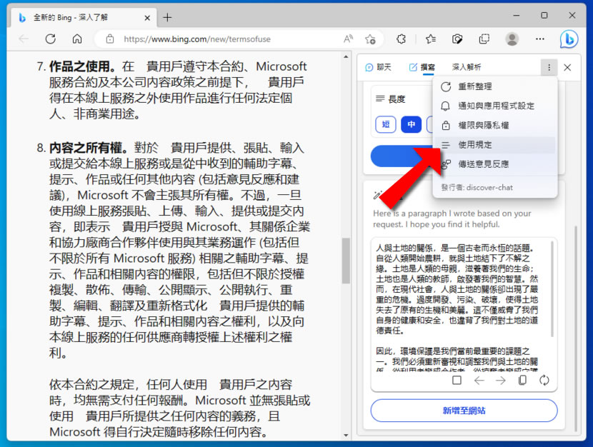
Task: Click the stop generating square icon
Action: click(457, 380)
